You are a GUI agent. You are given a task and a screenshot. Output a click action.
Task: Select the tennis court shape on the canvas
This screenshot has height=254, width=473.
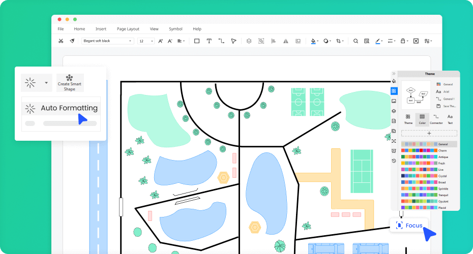362,171
